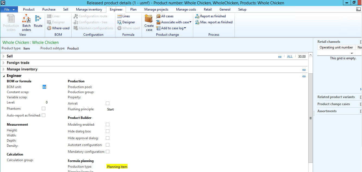Expand the Foreign trade fast tab

point(4,63)
